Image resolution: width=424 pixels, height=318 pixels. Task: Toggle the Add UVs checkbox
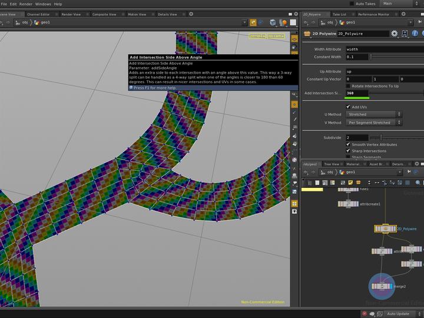348,107
